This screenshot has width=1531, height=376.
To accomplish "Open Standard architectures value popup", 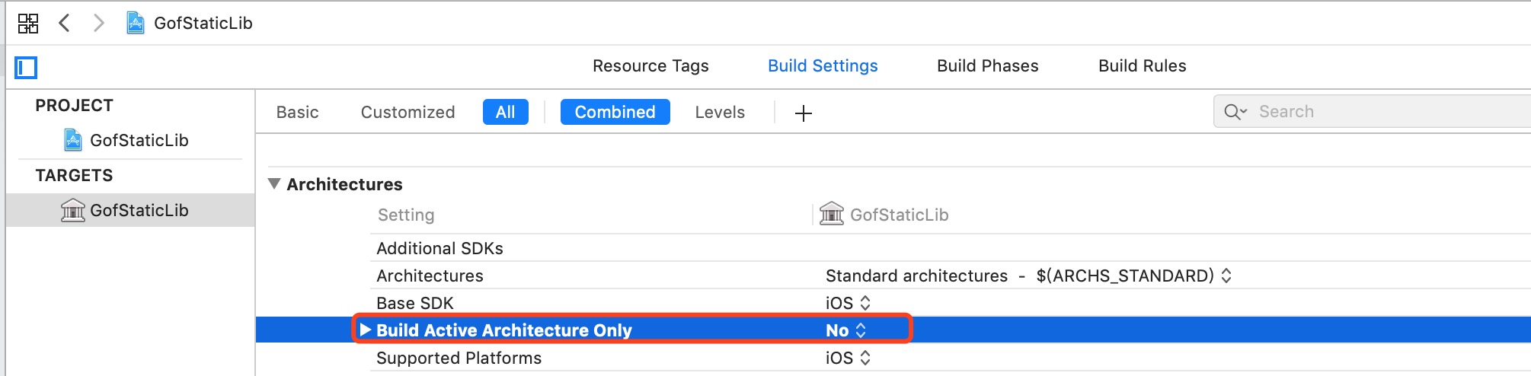I will tap(1028, 276).
